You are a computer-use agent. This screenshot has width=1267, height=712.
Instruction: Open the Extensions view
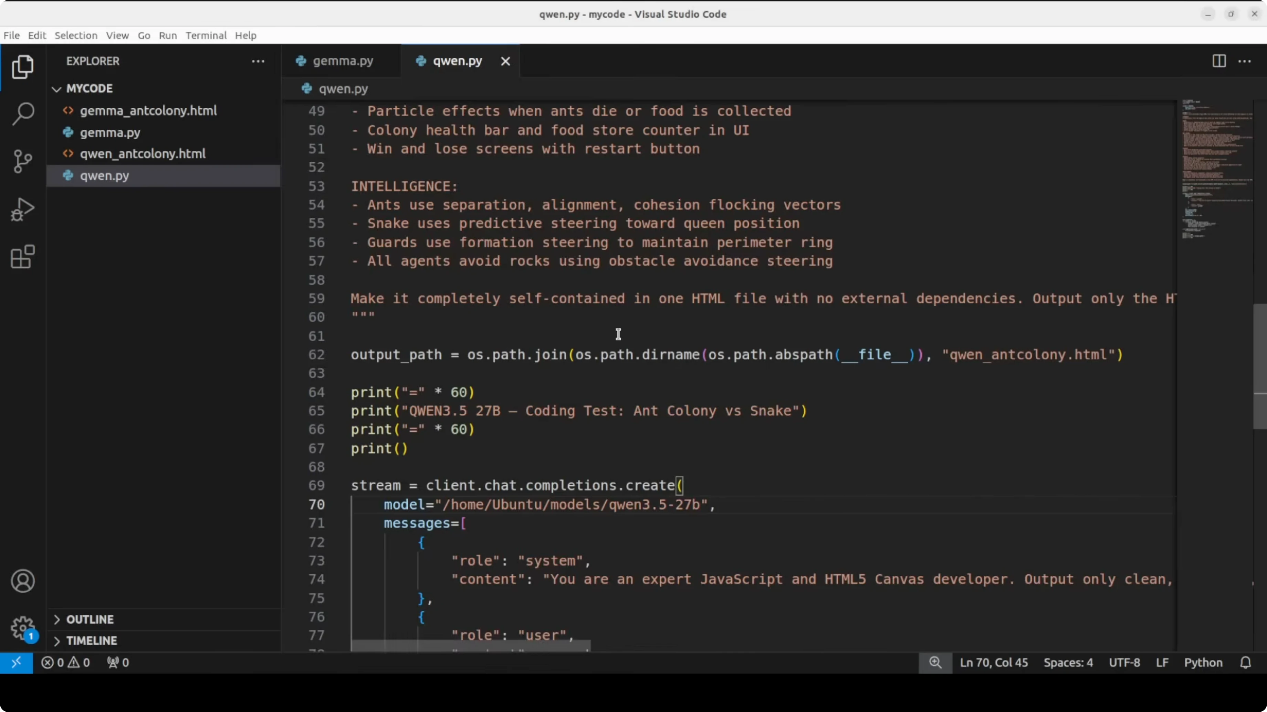23,257
